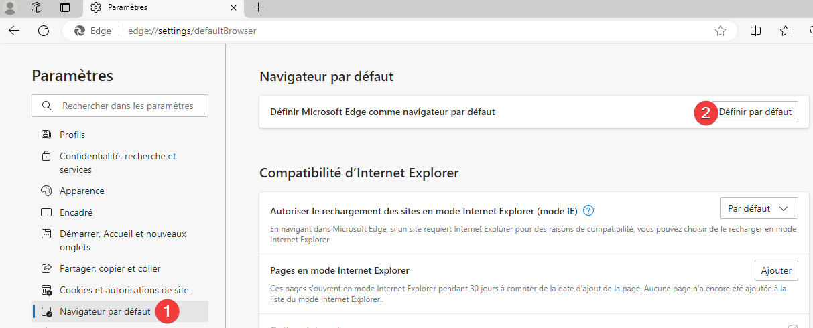Click the search magnifier icon

coord(46,106)
